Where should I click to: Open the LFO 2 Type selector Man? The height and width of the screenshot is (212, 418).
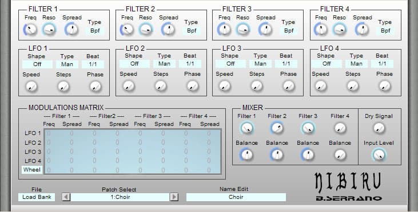point(164,64)
